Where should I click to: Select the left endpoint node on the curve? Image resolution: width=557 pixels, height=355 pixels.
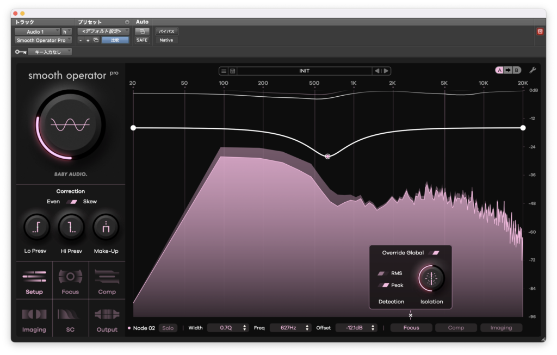(x=133, y=128)
